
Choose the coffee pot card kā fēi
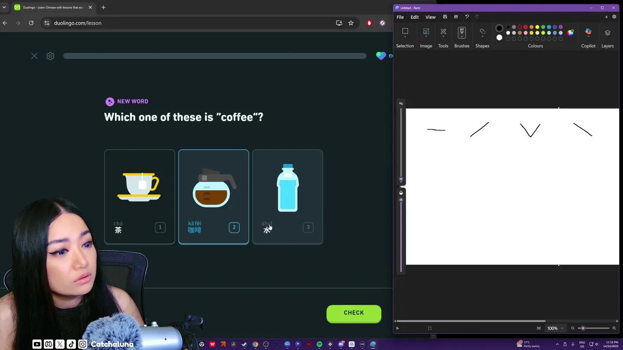[x=214, y=197]
